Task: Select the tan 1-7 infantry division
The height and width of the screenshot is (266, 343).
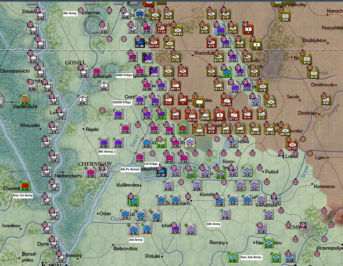Action: click(190, 143)
